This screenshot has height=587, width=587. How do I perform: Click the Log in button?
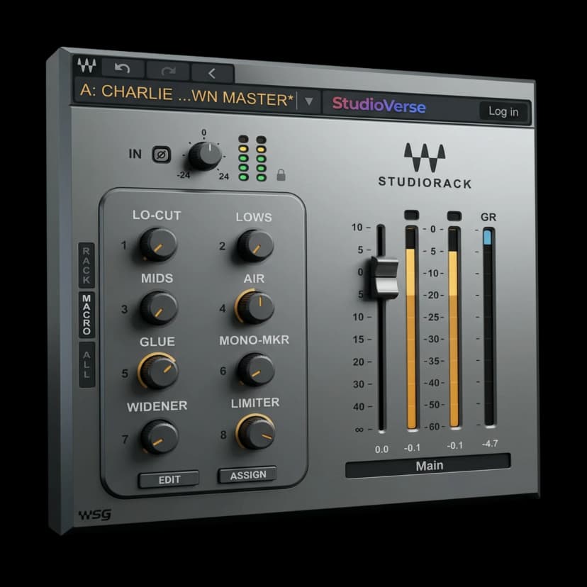505,111
